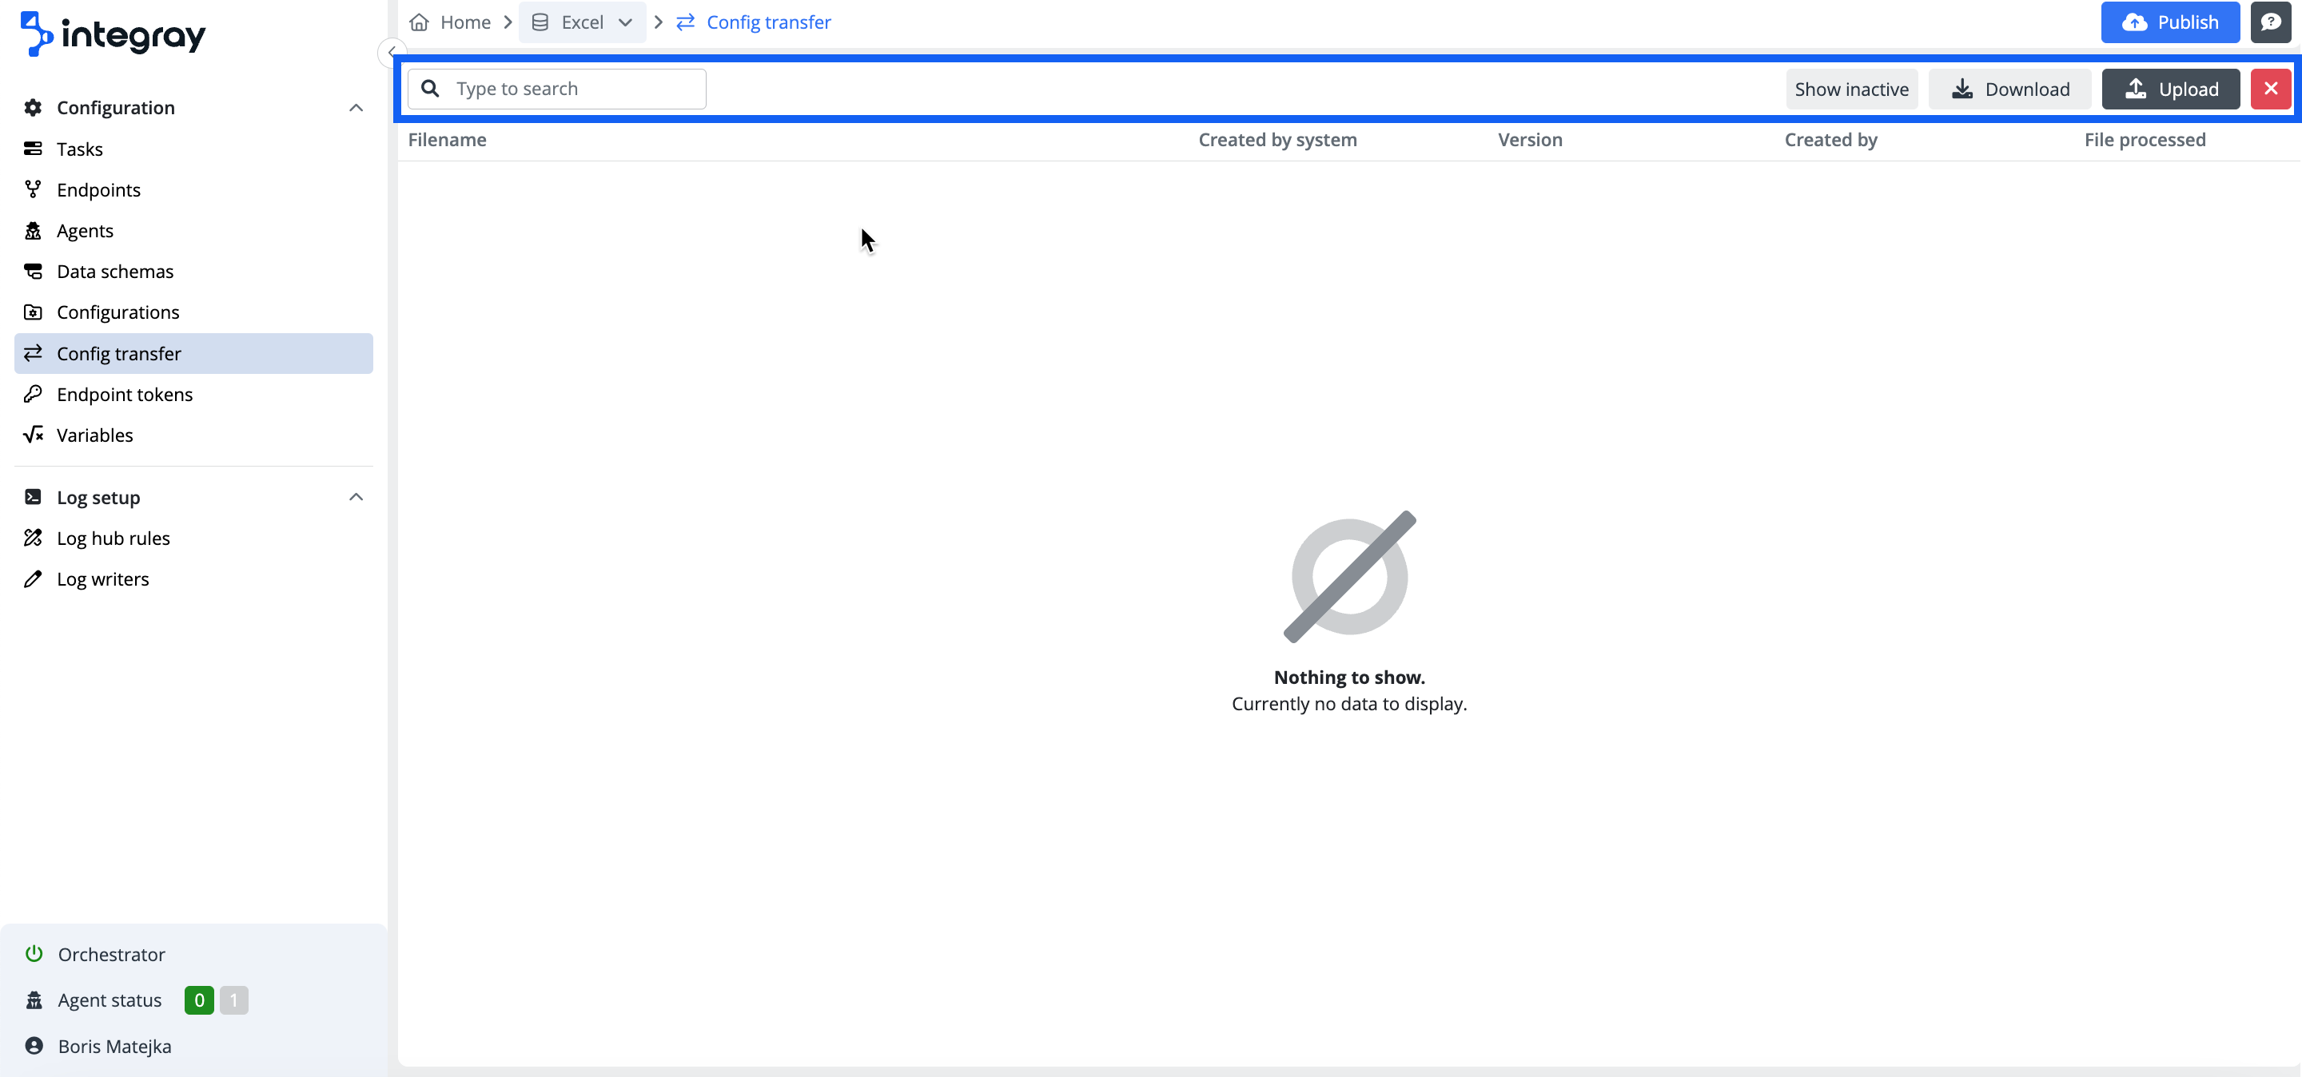
Task: Click the Orchestrator power icon
Action: click(34, 953)
